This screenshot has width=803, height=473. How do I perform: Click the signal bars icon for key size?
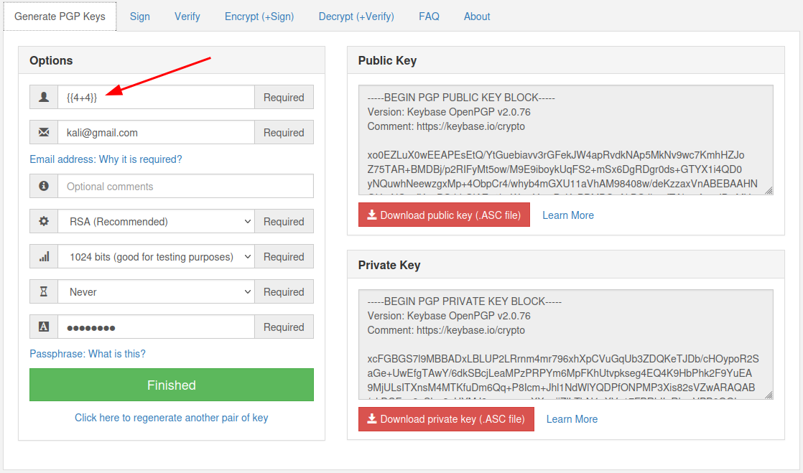tap(44, 257)
